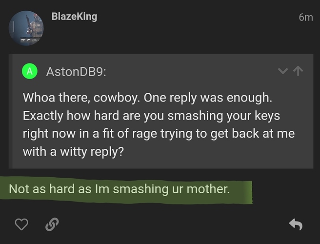Select the "Exactly how hard are you smashing" line
320x244 pixels.
pyautogui.click(x=151, y=116)
